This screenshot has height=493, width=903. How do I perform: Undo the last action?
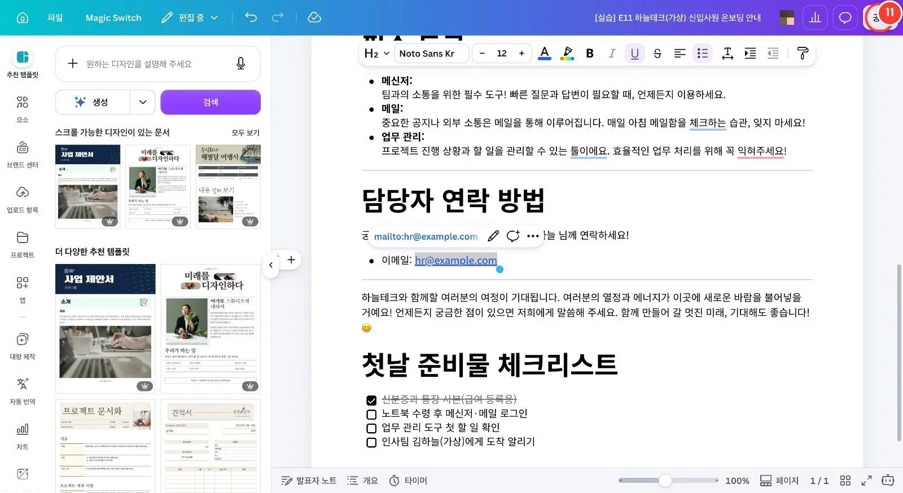pos(251,17)
